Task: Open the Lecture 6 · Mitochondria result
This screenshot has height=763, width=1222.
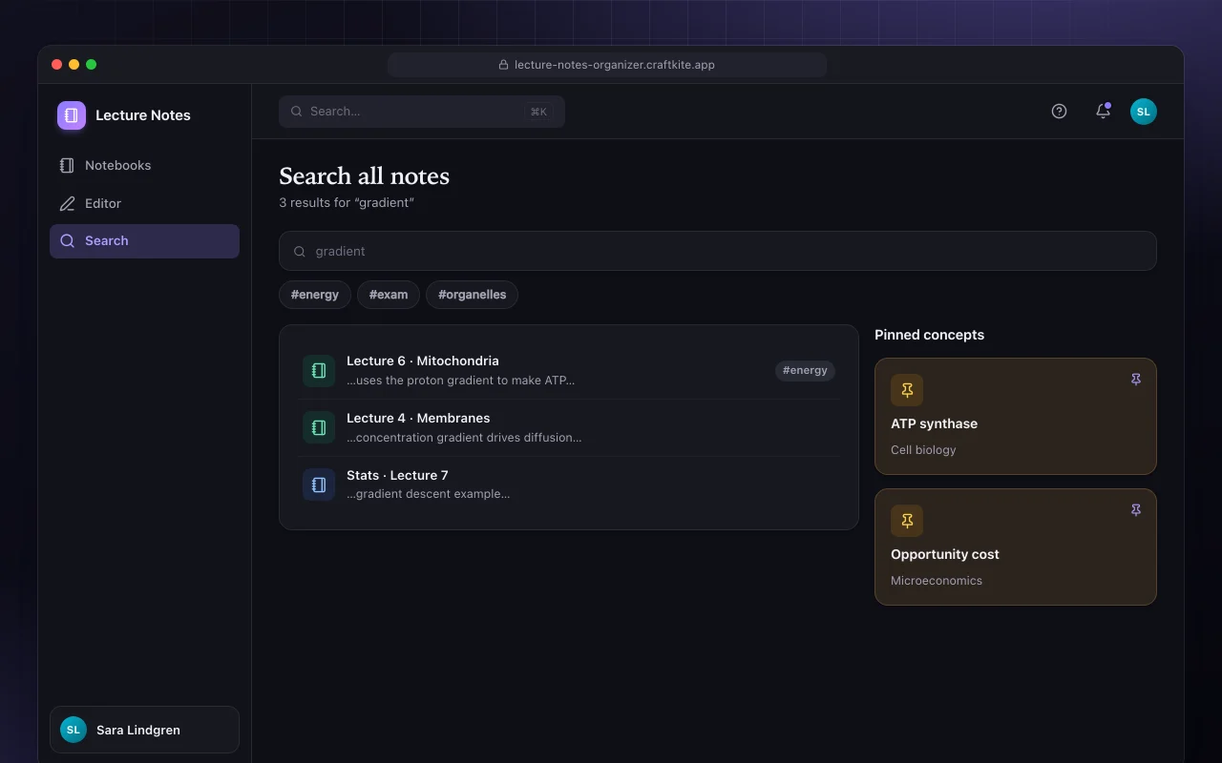Action: click(x=569, y=370)
